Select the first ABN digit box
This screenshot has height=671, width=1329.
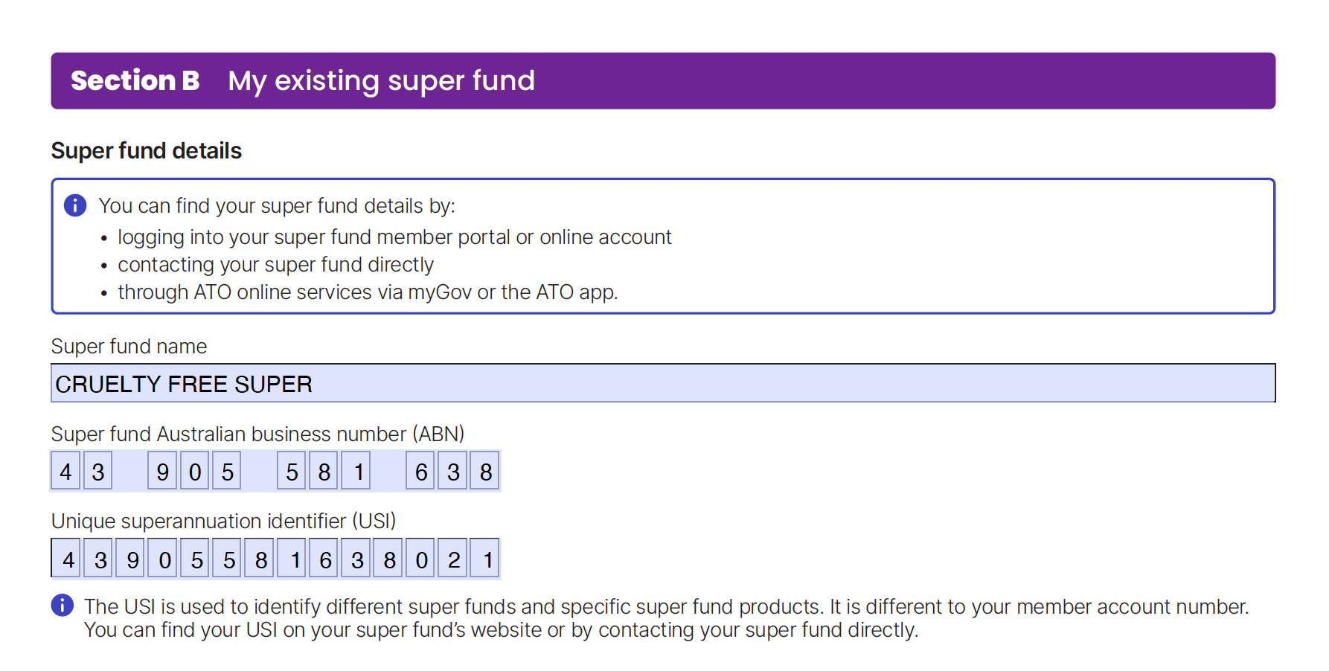tap(66, 472)
